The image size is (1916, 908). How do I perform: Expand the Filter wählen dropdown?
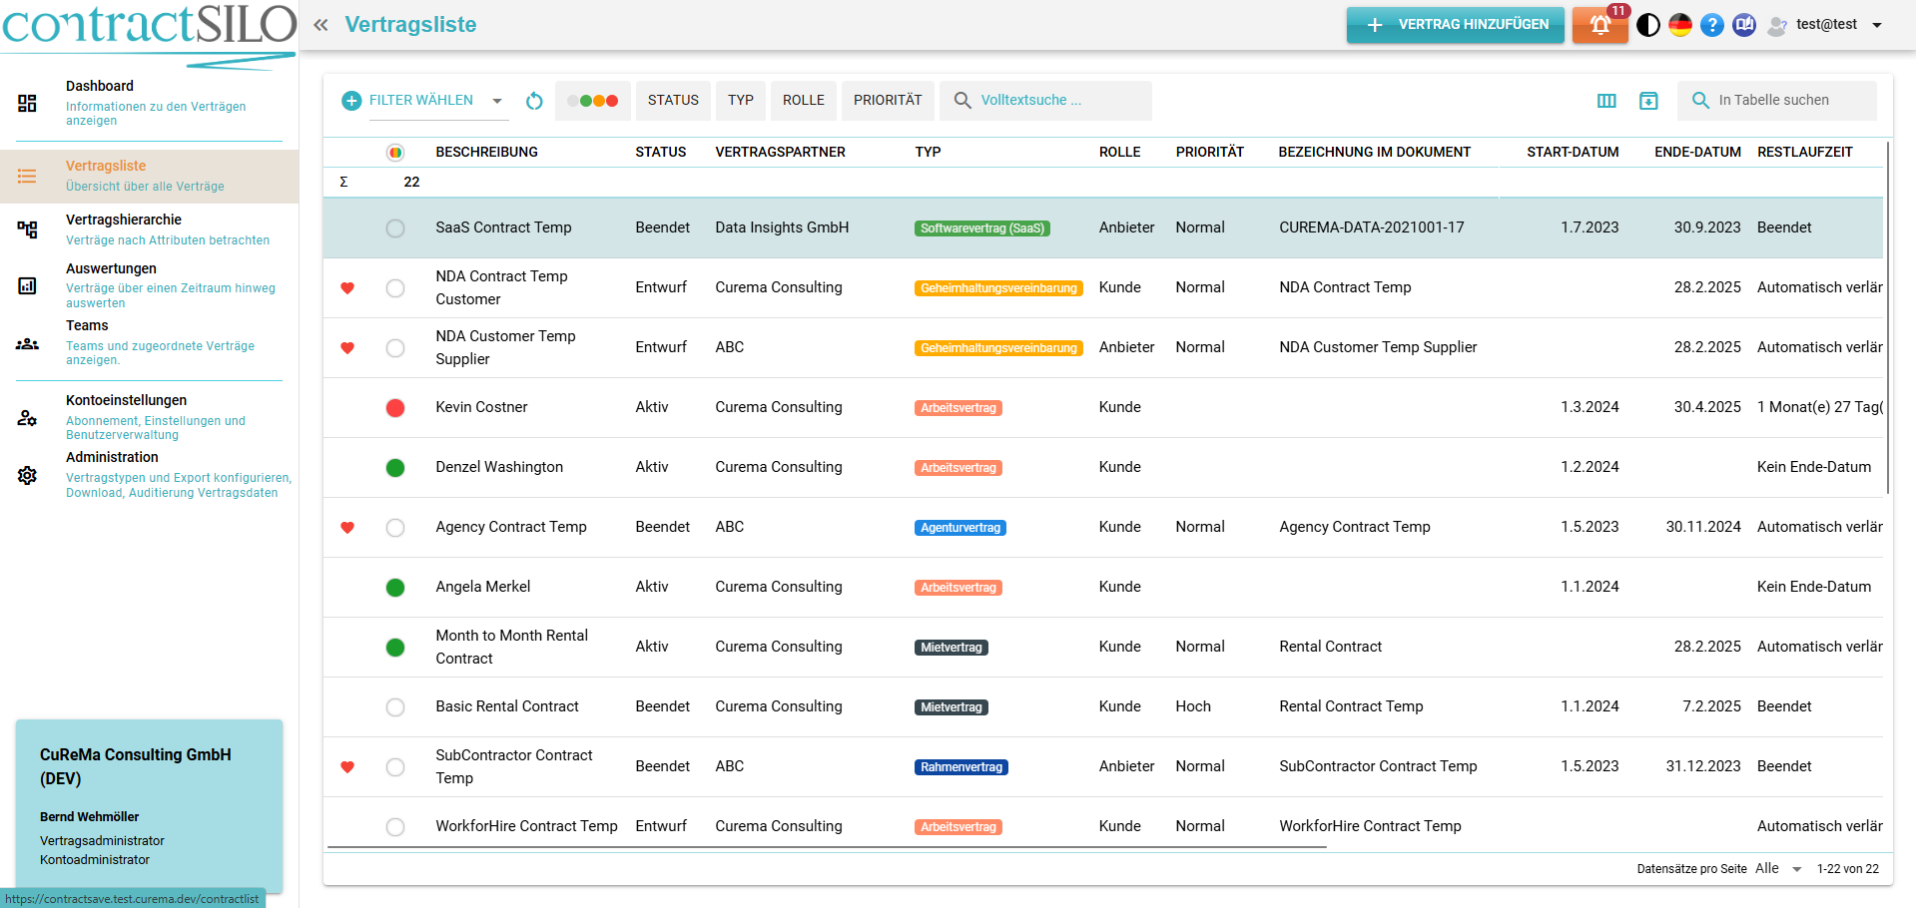tap(497, 101)
